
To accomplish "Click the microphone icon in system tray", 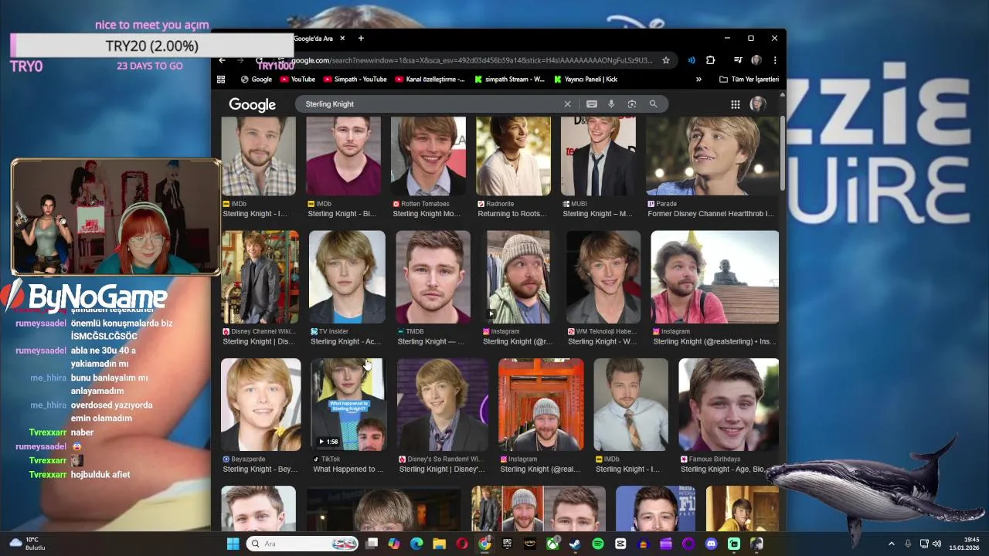I will point(908,544).
